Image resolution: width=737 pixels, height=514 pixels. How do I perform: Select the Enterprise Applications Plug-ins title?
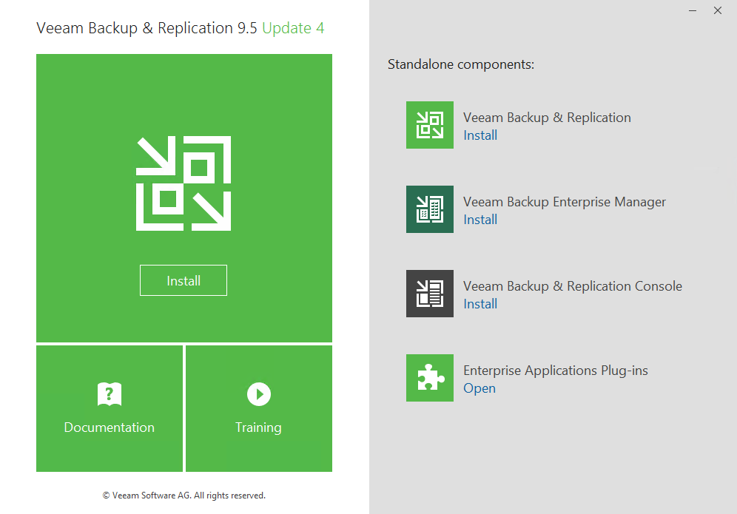click(x=555, y=371)
